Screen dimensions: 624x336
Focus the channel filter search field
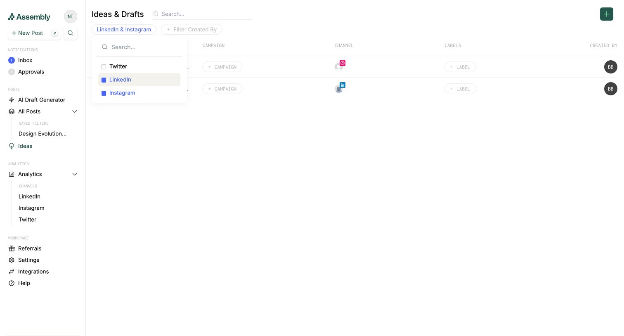(139, 47)
